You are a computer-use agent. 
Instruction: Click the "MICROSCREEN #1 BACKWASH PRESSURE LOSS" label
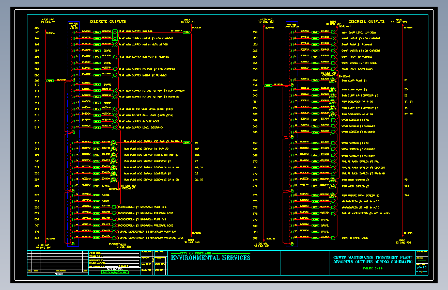pyautogui.click(x=146, y=213)
